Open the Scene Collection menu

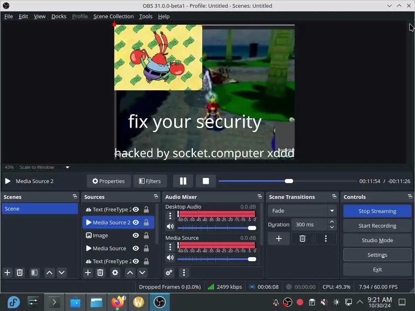[x=113, y=16]
